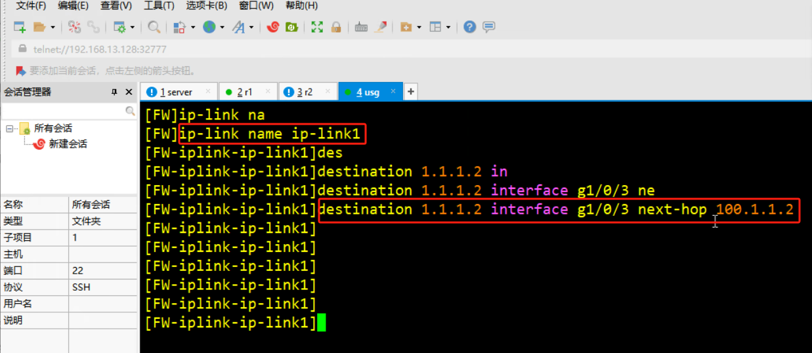Image resolution: width=812 pixels, height=353 pixels.
Task: Click the search magnifier in session manager
Action: click(130, 112)
